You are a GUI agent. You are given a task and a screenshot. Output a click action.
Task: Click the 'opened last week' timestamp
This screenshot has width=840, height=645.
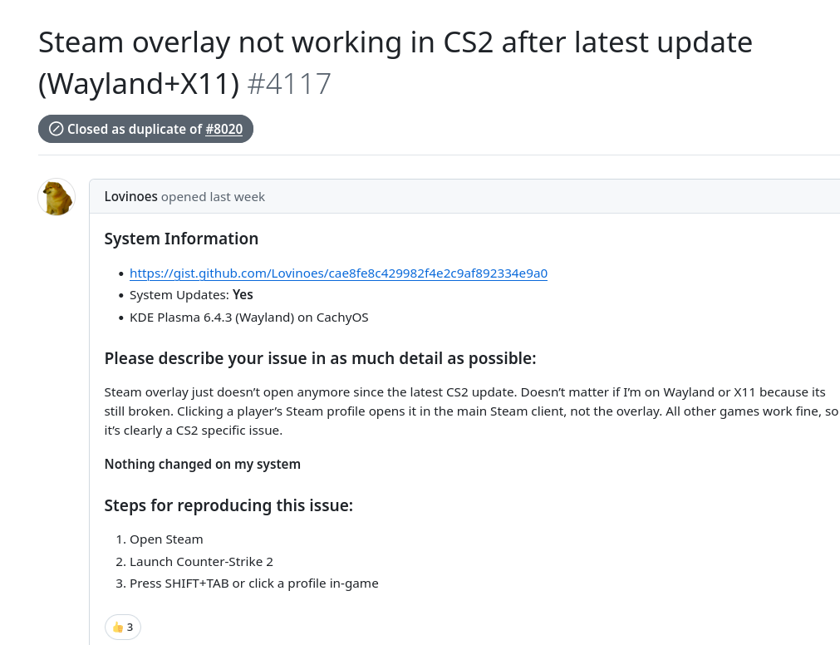pos(213,197)
